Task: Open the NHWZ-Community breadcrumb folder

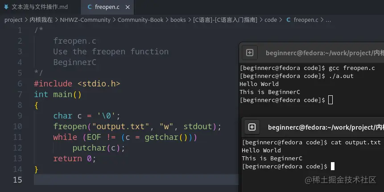Action: (85, 20)
